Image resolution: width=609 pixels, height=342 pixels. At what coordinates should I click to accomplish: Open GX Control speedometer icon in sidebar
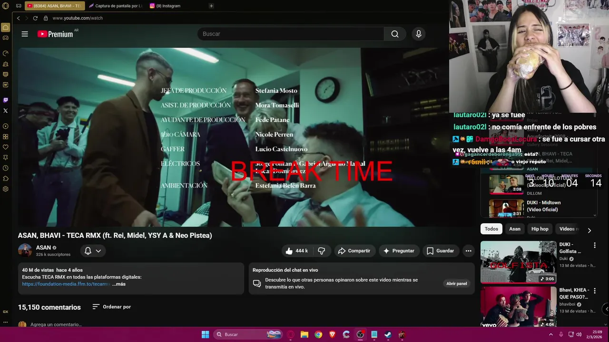pos(6,53)
